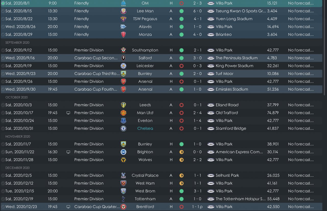
Task: Click the orange draw indicator for Wolves match
Action: (181, 160)
